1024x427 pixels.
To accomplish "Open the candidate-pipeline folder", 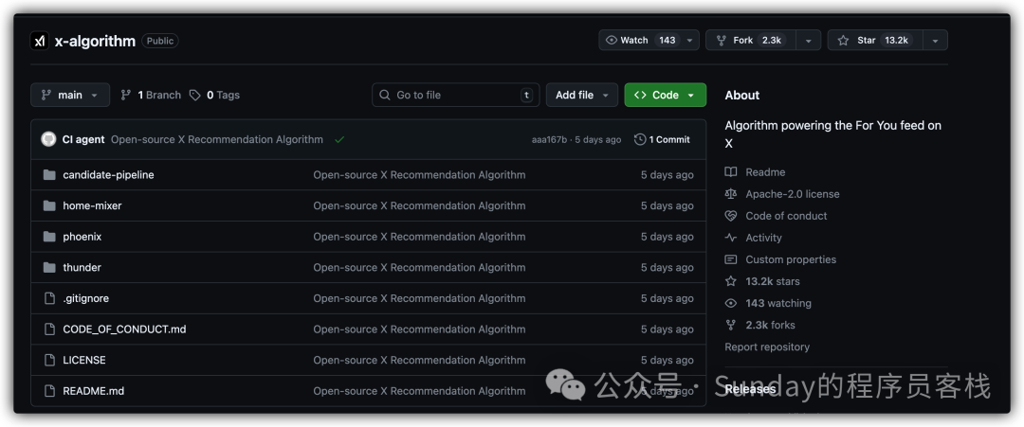I will 108,175.
